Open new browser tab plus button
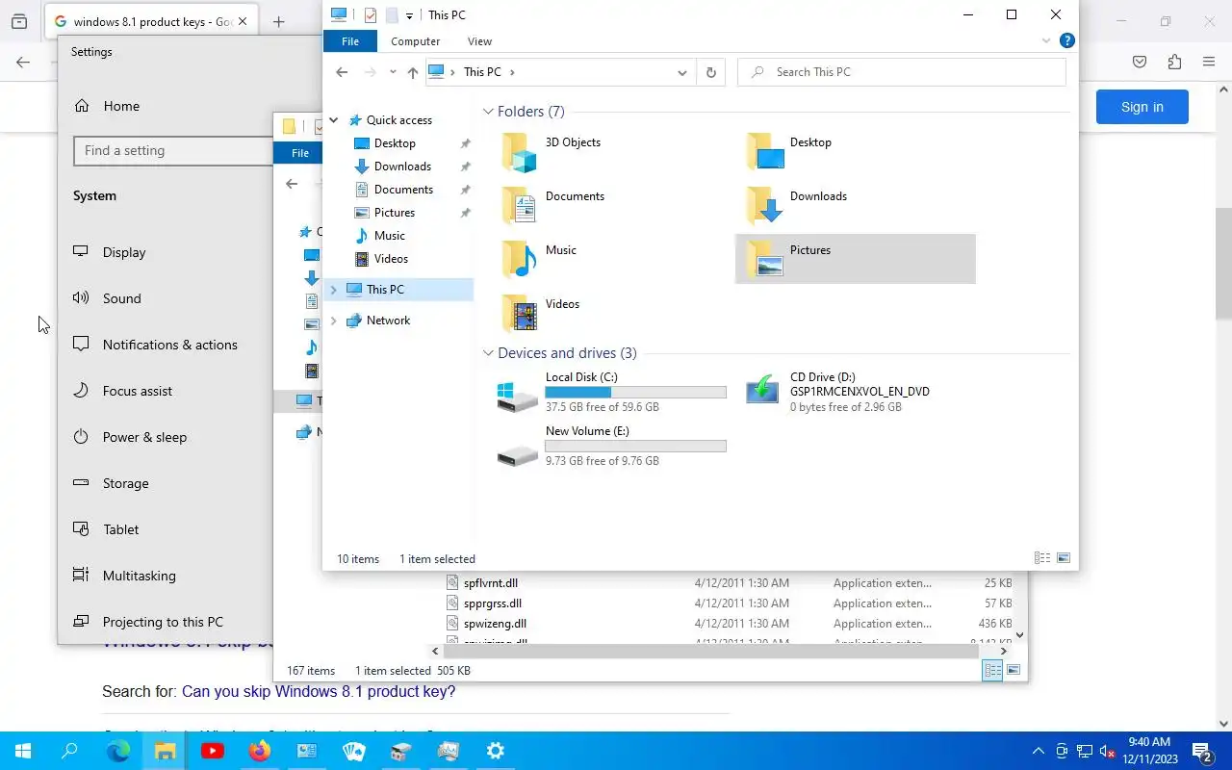Screen dimensions: 1232x770 pyautogui.click(x=279, y=22)
